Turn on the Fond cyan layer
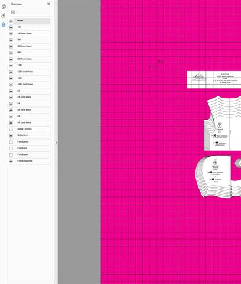Screen dimensions: 241x284 11,155
